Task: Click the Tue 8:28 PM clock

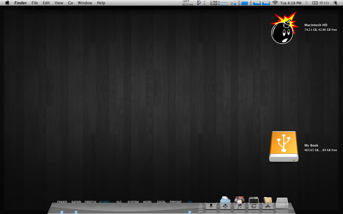Action: (x=291, y=3)
